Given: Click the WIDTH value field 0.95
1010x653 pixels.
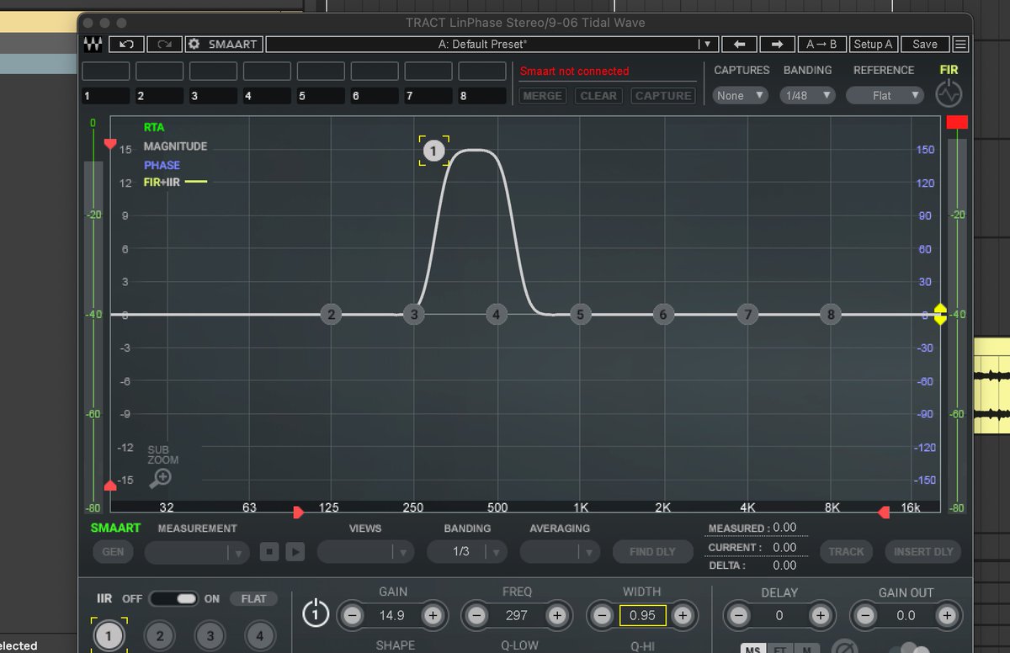Looking at the screenshot, I should pyautogui.click(x=642, y=616).
